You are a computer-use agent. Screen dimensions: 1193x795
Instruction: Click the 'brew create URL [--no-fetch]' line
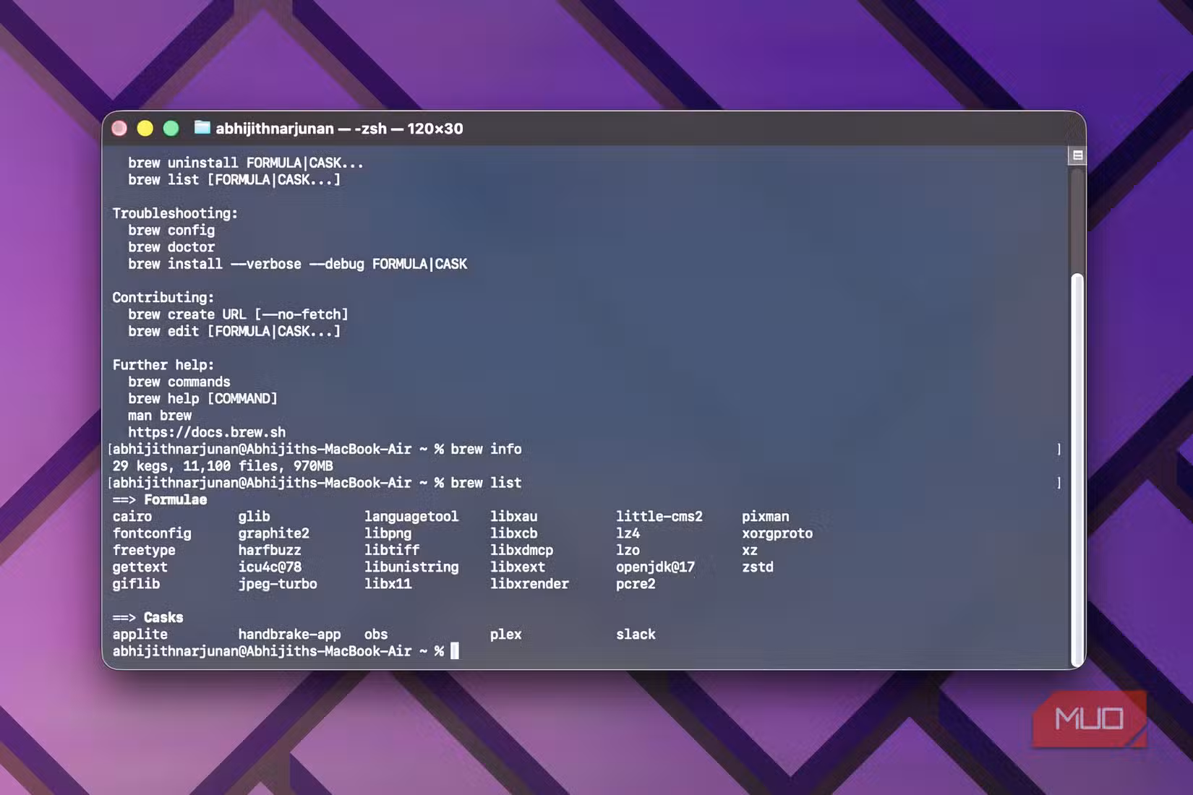pyautogui.click(x=239, y=314)
